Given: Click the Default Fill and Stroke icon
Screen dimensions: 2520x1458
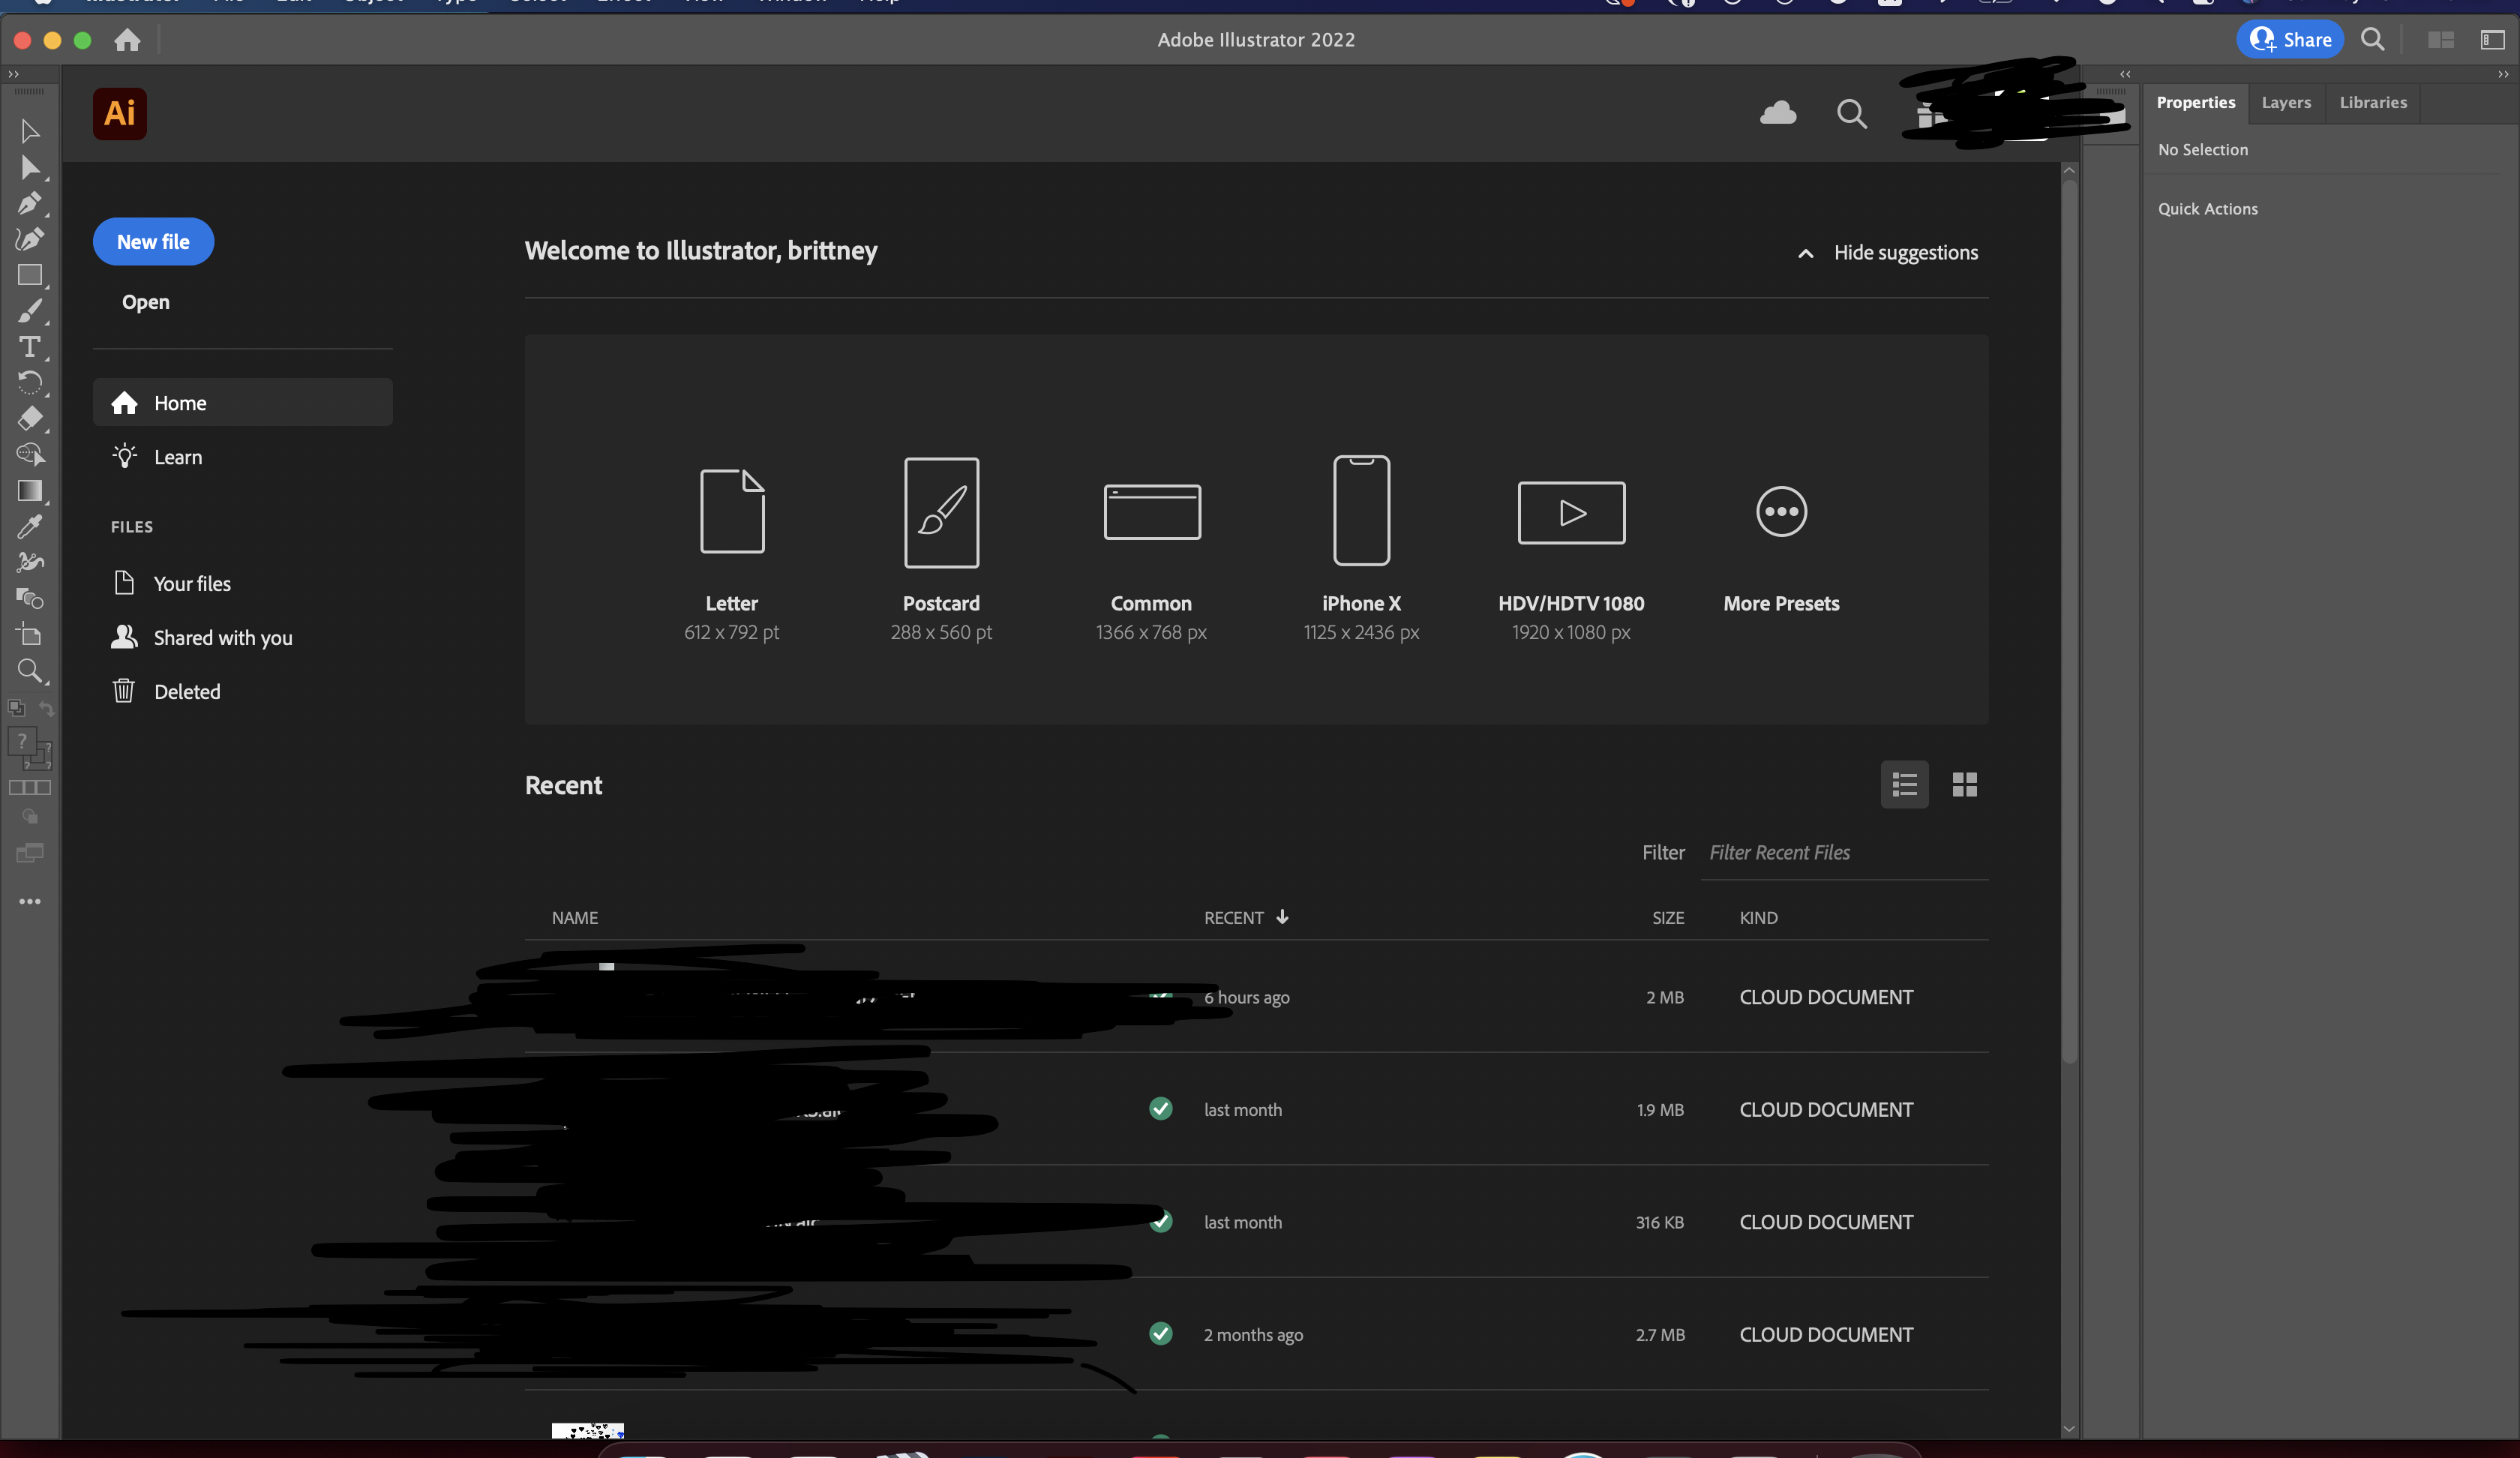Looking at the screenshot, I should 16,708.
